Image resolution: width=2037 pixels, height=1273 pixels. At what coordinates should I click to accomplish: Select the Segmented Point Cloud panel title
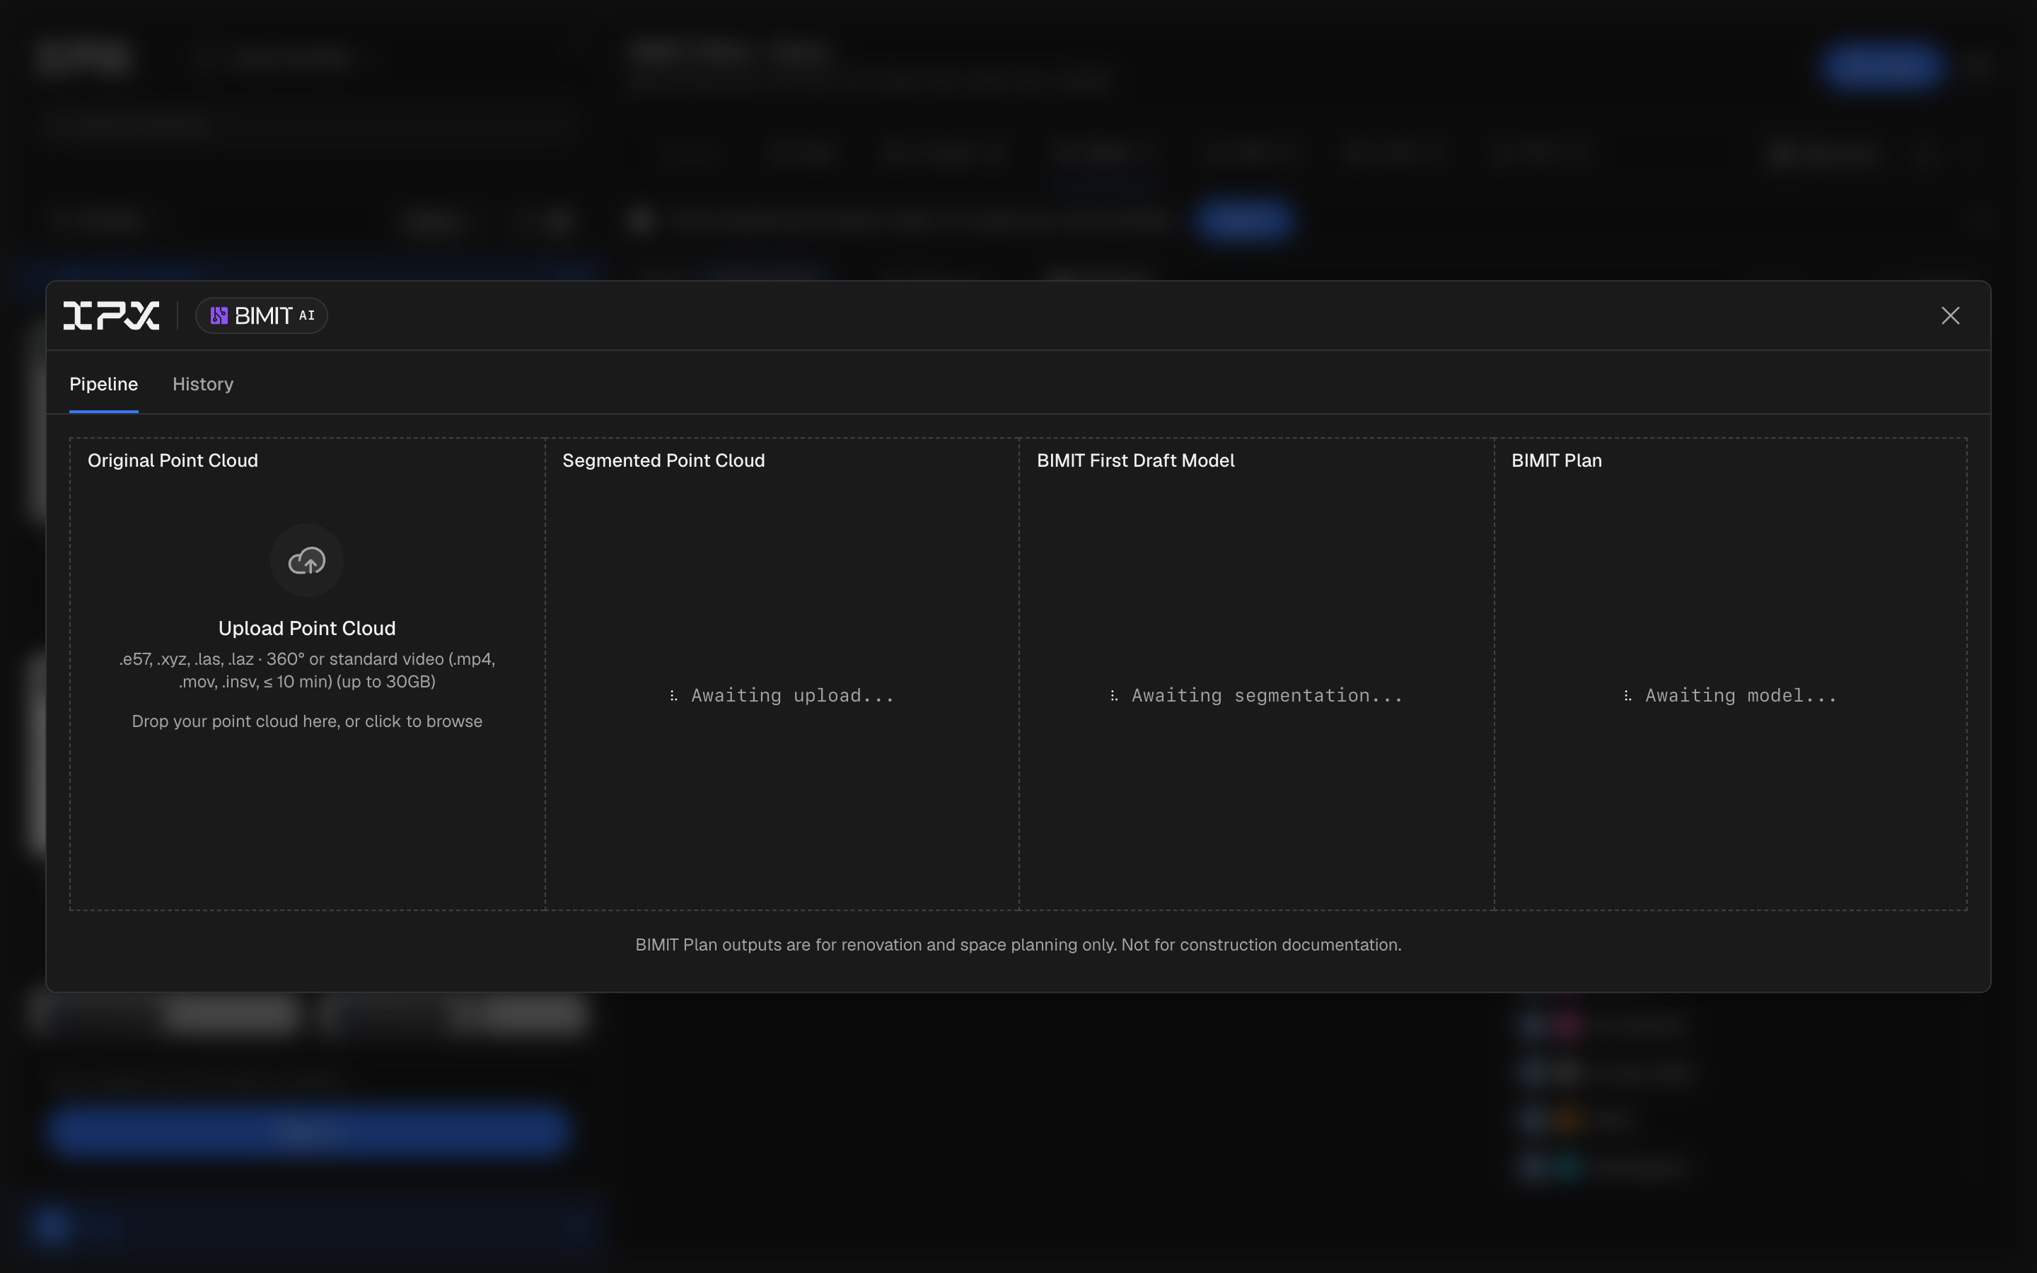[x=663, y=460]
